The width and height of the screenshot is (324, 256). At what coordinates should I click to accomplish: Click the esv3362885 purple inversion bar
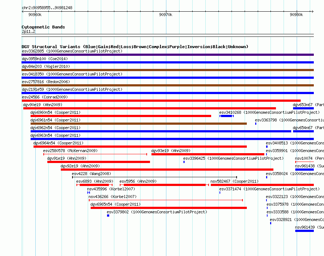167,55
